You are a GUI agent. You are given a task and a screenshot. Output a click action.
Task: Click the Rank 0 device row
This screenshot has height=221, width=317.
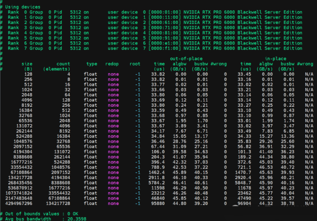click(157, 12)
